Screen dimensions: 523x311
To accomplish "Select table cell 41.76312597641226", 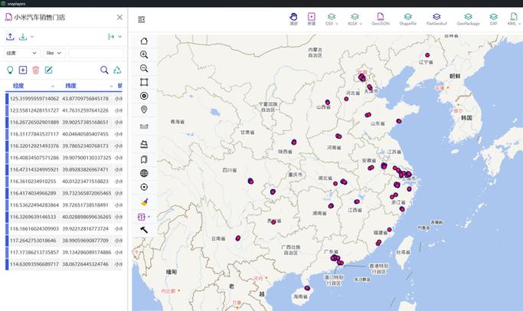I will tap(86, 110).
